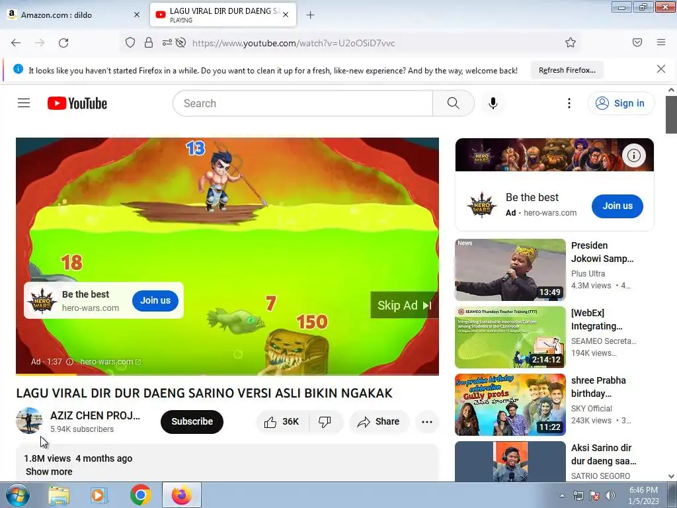Click the page vertical scrollbar thumb
The width and height of the screenshot is (677, 508).
pos(671,114)
